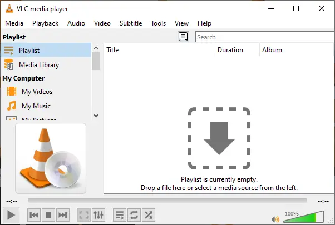Open My Videos source
The width and height of the screenshot is (335, 225).
[46, 92]
